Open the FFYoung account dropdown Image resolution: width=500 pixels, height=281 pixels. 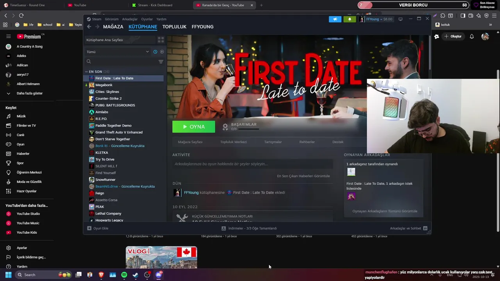click(x=376, y=19)
